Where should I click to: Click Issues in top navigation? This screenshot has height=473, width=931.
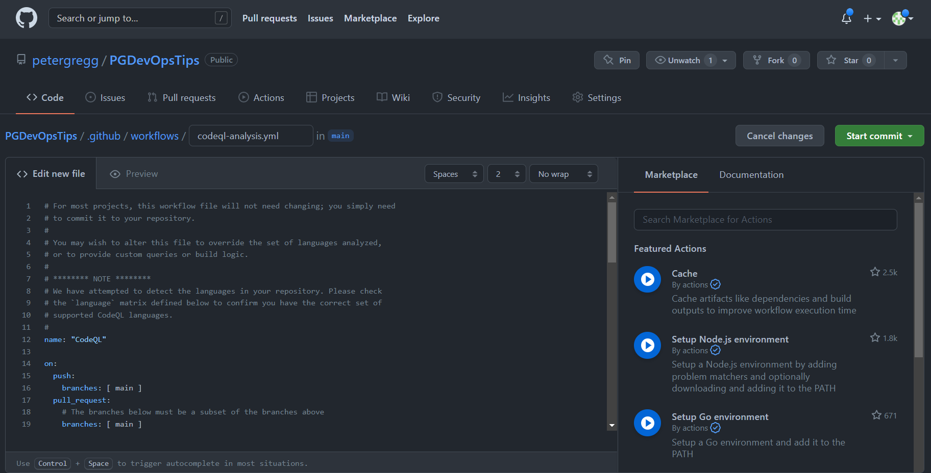click(321, 18)
